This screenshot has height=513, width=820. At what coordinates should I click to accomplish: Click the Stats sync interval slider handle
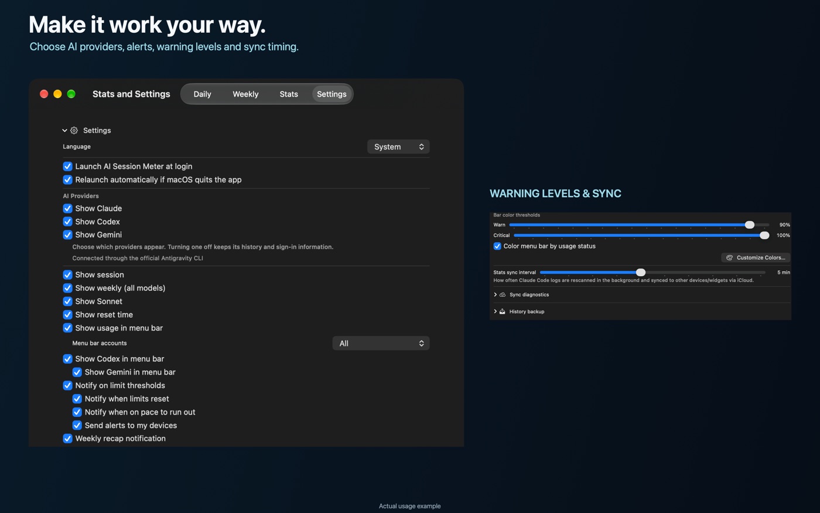tap(641, 272)
